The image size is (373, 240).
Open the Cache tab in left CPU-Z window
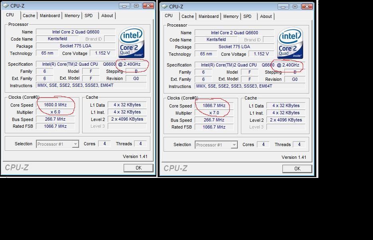pyautogui.click(x=29, y=16)
